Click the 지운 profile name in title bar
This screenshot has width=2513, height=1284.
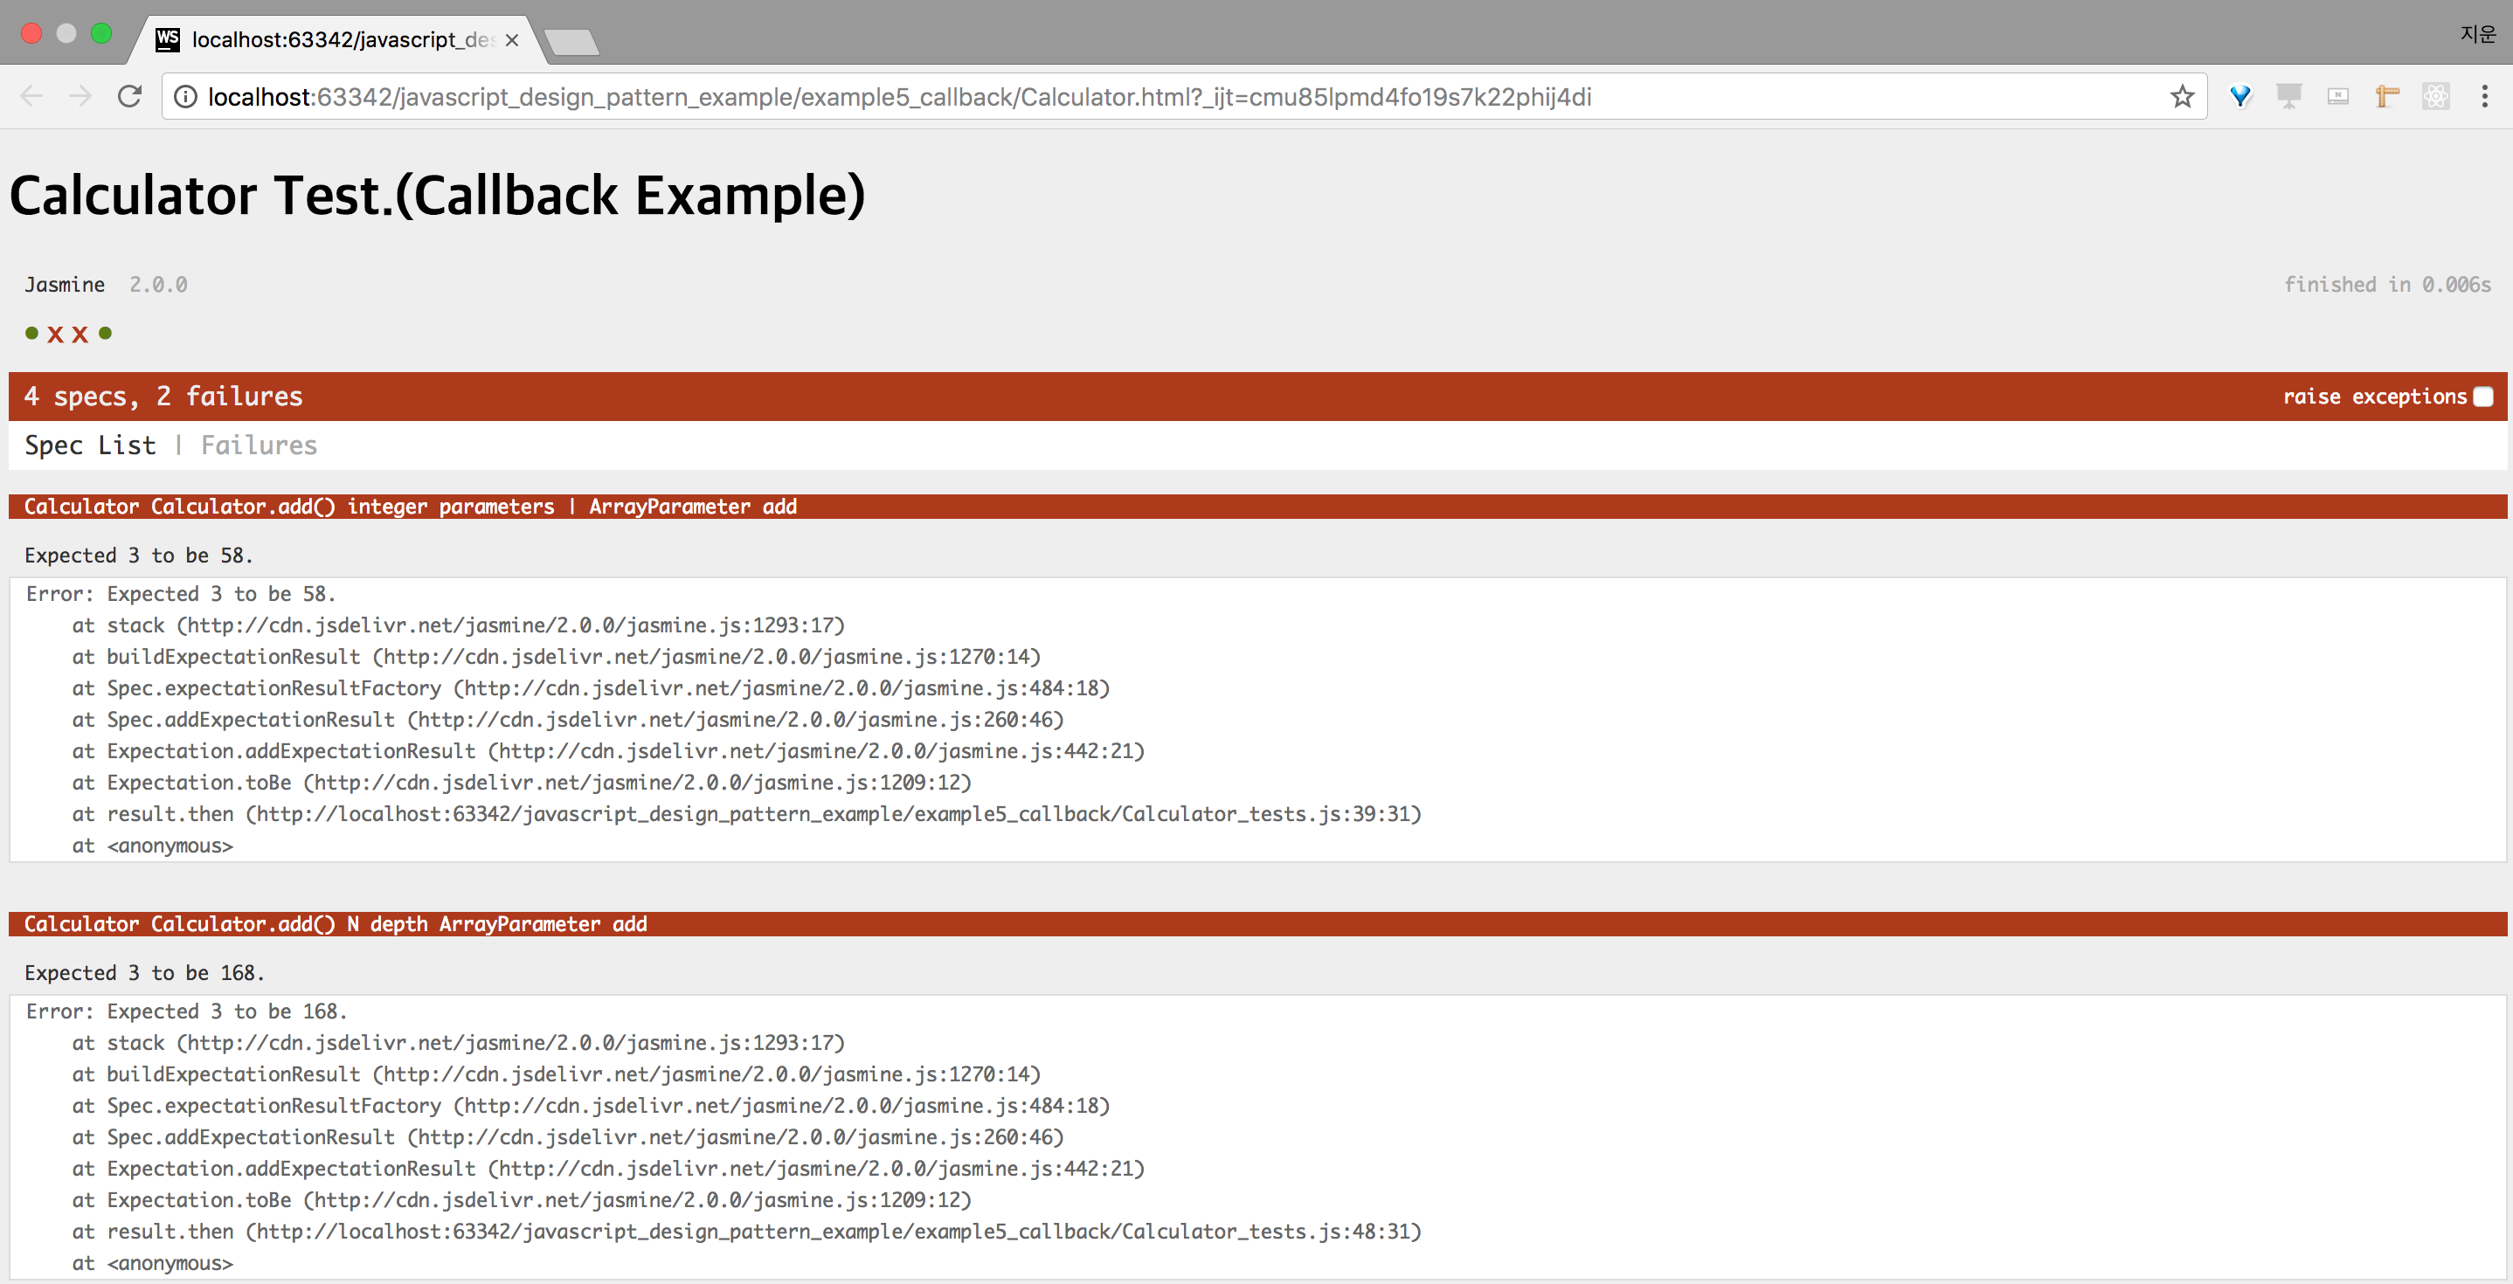point(2478,34)
